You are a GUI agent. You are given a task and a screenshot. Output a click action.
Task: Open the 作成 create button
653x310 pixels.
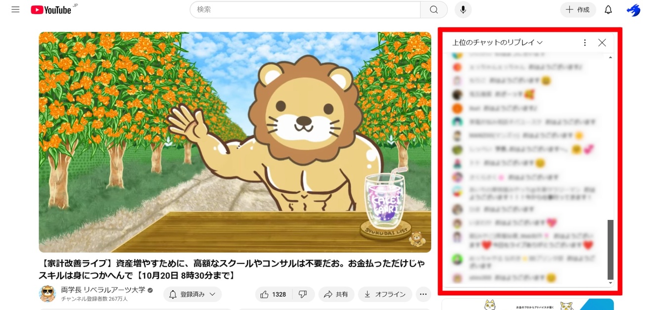[x=578, y=9]
